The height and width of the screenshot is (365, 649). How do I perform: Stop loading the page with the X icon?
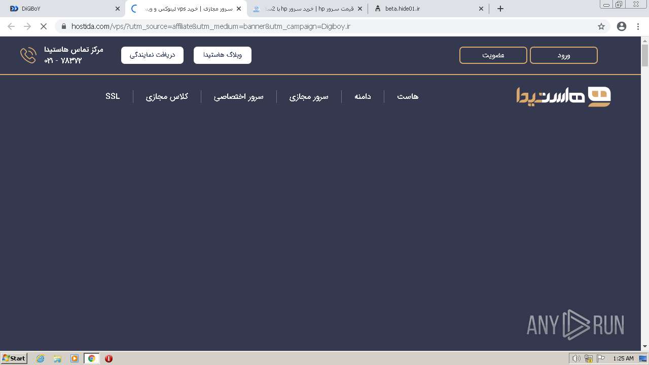[x=44, y=26]
